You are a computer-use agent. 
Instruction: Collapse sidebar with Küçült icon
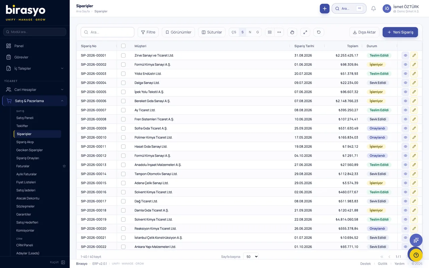63,262
